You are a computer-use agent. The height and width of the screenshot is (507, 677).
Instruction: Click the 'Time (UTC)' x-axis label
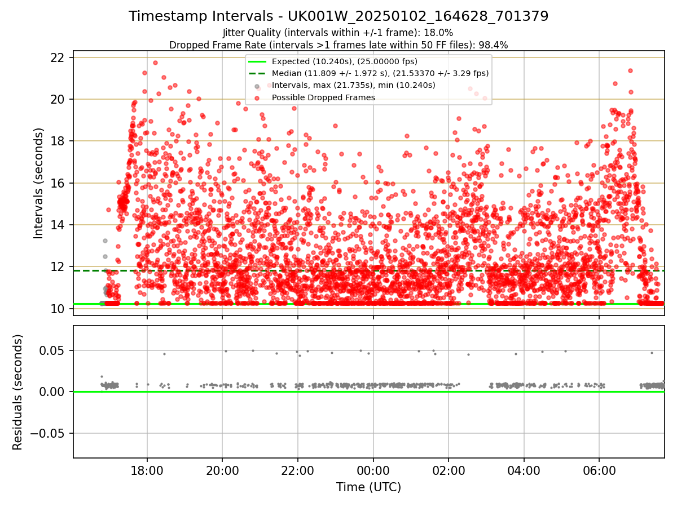point(368,487)
